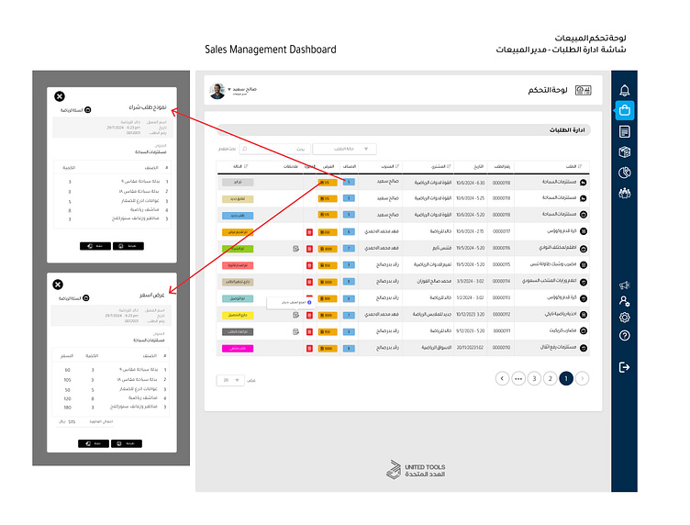This screenshot has height=525, width=690.
Task: Click the dashboard icon beside لوحة التحكم
Action: point(583,90)
